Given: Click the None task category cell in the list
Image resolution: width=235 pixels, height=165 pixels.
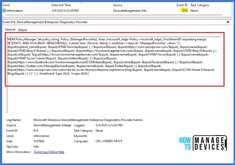Looking at the screenshot, I should (x=194, y=11).
